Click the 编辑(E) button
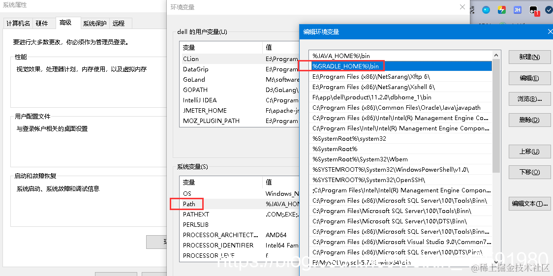The width and height of the screenshot is (553, 276). (529, 78)
